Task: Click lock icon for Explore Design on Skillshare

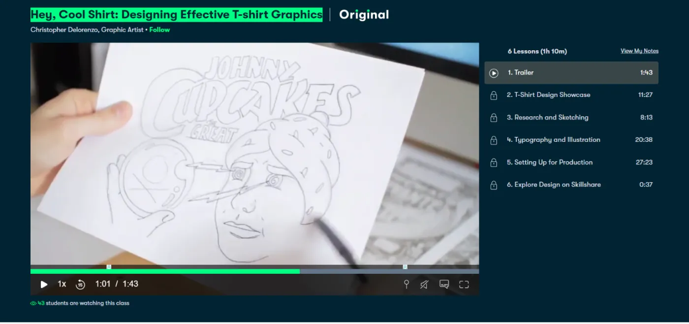Action: 494,185
